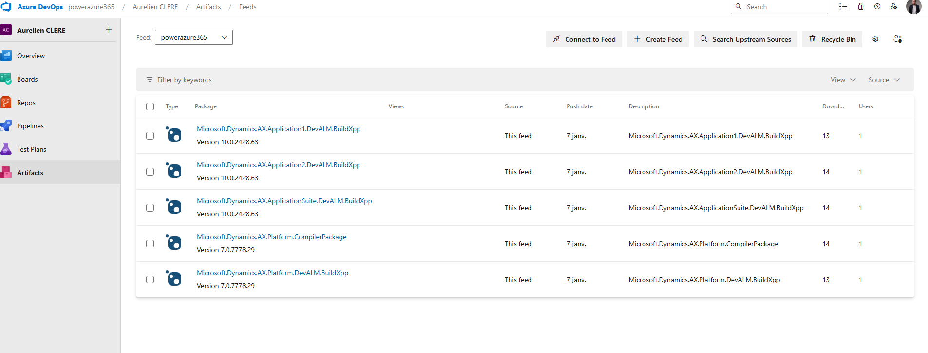This screenshot has width=928, height=353.
Task: Toggle the select-all packages checkbox
Action: click(150, 106)
